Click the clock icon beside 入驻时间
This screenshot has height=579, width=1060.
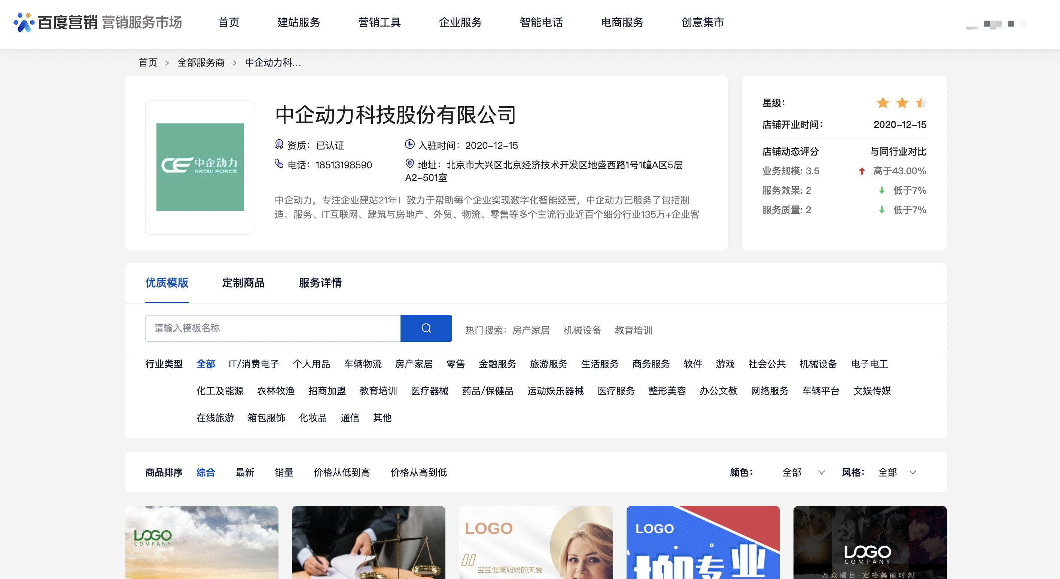(409, 144)
